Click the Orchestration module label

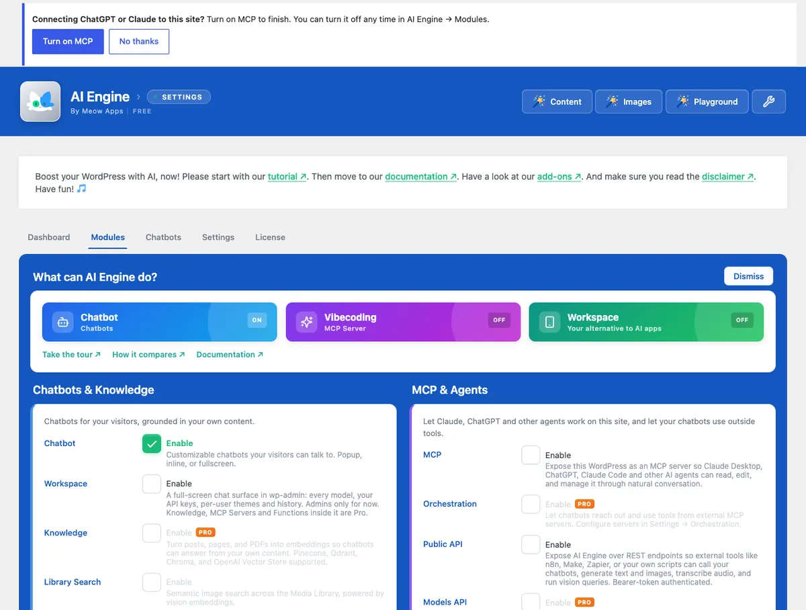tap(450, 504)
